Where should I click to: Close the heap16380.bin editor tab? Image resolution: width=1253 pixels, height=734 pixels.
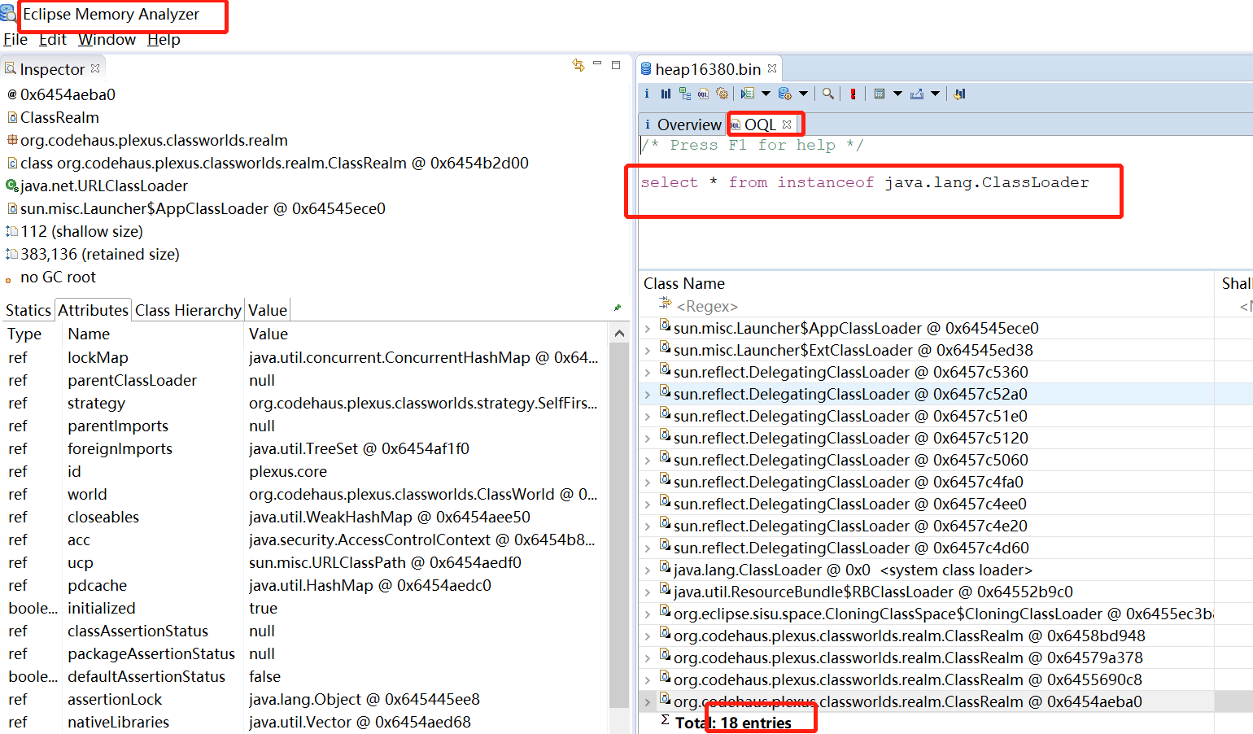click(772, 68)
